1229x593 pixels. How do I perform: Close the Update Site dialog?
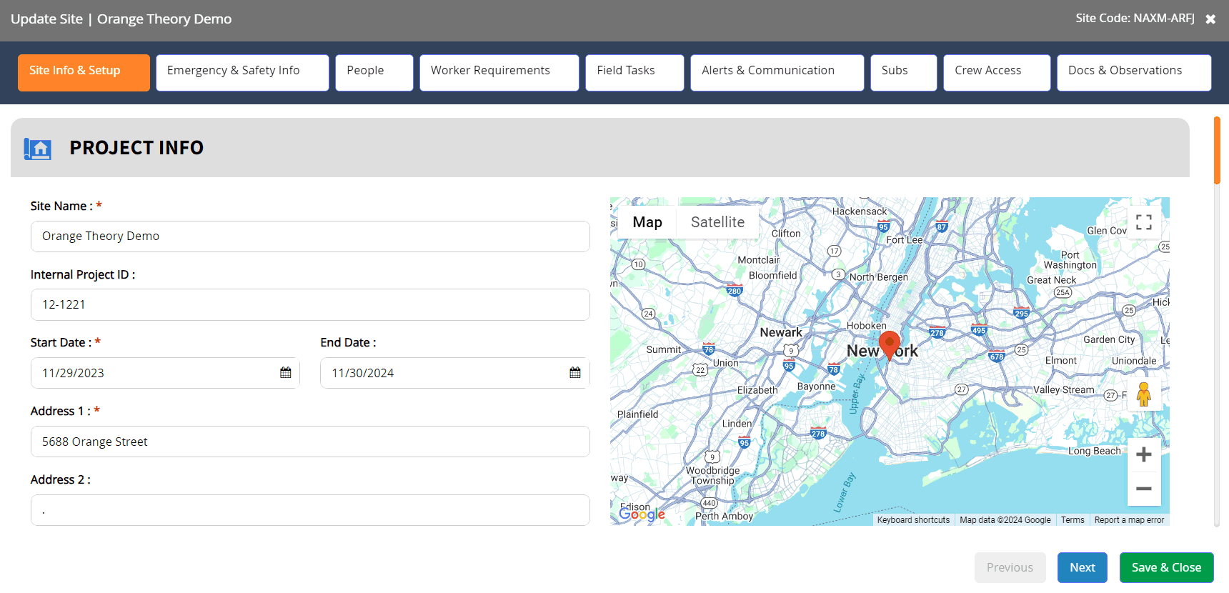pos(1210,19)
